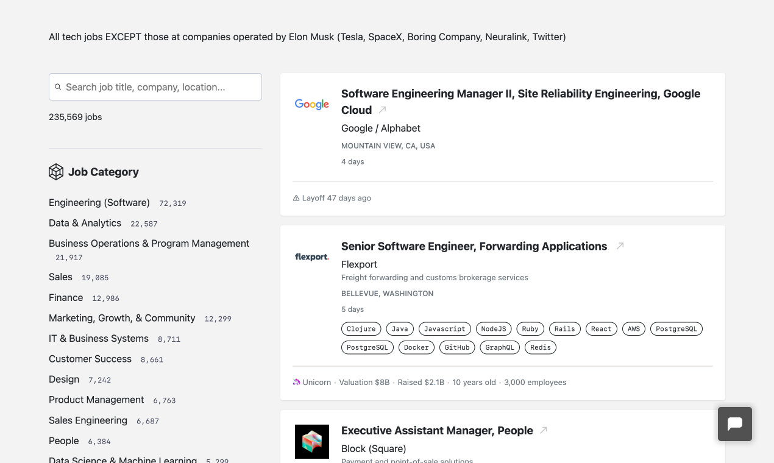Screen dimensions: 774x463
Task: Click '4 days' posting age on Google job
Action: click(353, 162)
